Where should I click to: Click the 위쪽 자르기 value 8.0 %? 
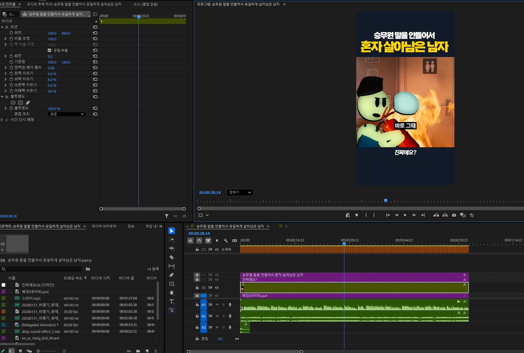pyautogui.click(x=52, y=79)
